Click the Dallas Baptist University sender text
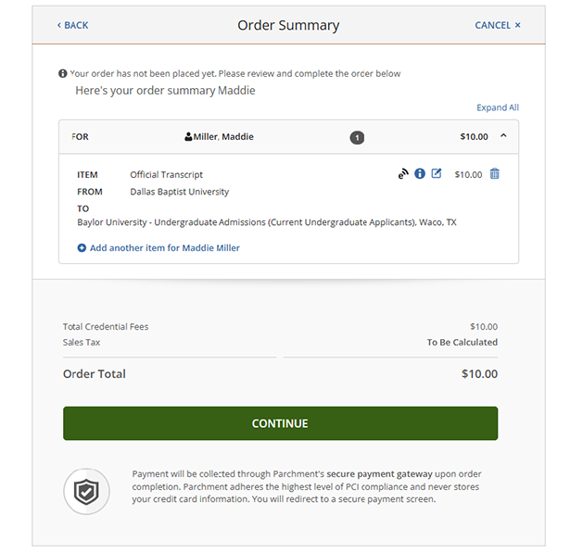Viewport: 583px width, 553px height. [x=180, y=192]
